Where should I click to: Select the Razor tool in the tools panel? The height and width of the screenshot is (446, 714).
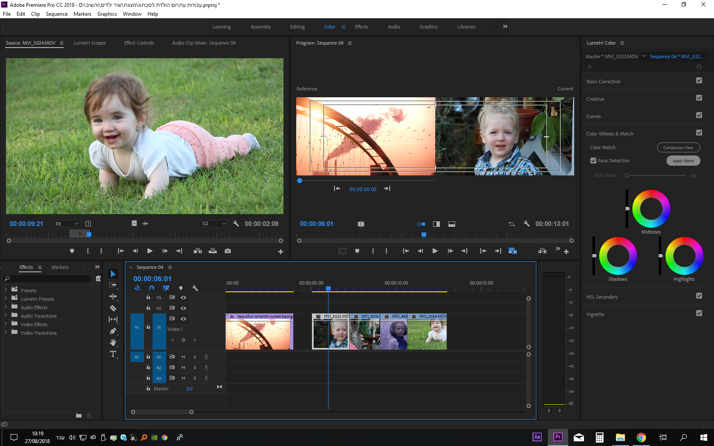(x=113, y=308)
